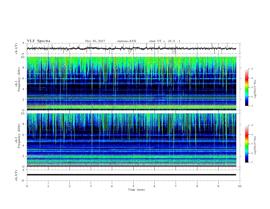Image resolution: width=270 pixels, height=209 pixels.
Task: Click the "10" kHz tick of ch.2 spectrogram
Action: pos(23,113)
